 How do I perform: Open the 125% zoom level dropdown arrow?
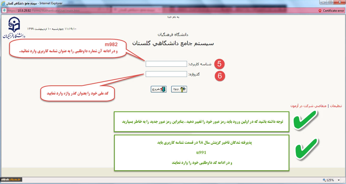[x=339, y=180]
